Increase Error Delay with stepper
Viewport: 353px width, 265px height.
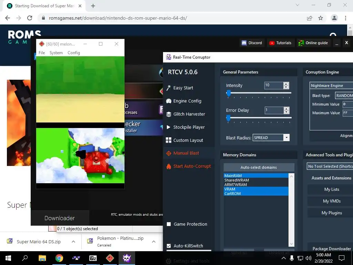(286, 109)
